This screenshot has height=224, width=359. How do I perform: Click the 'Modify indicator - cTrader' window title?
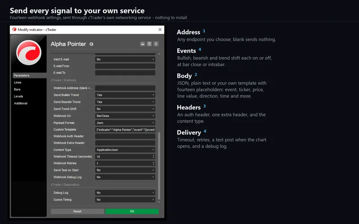[37, 30]
